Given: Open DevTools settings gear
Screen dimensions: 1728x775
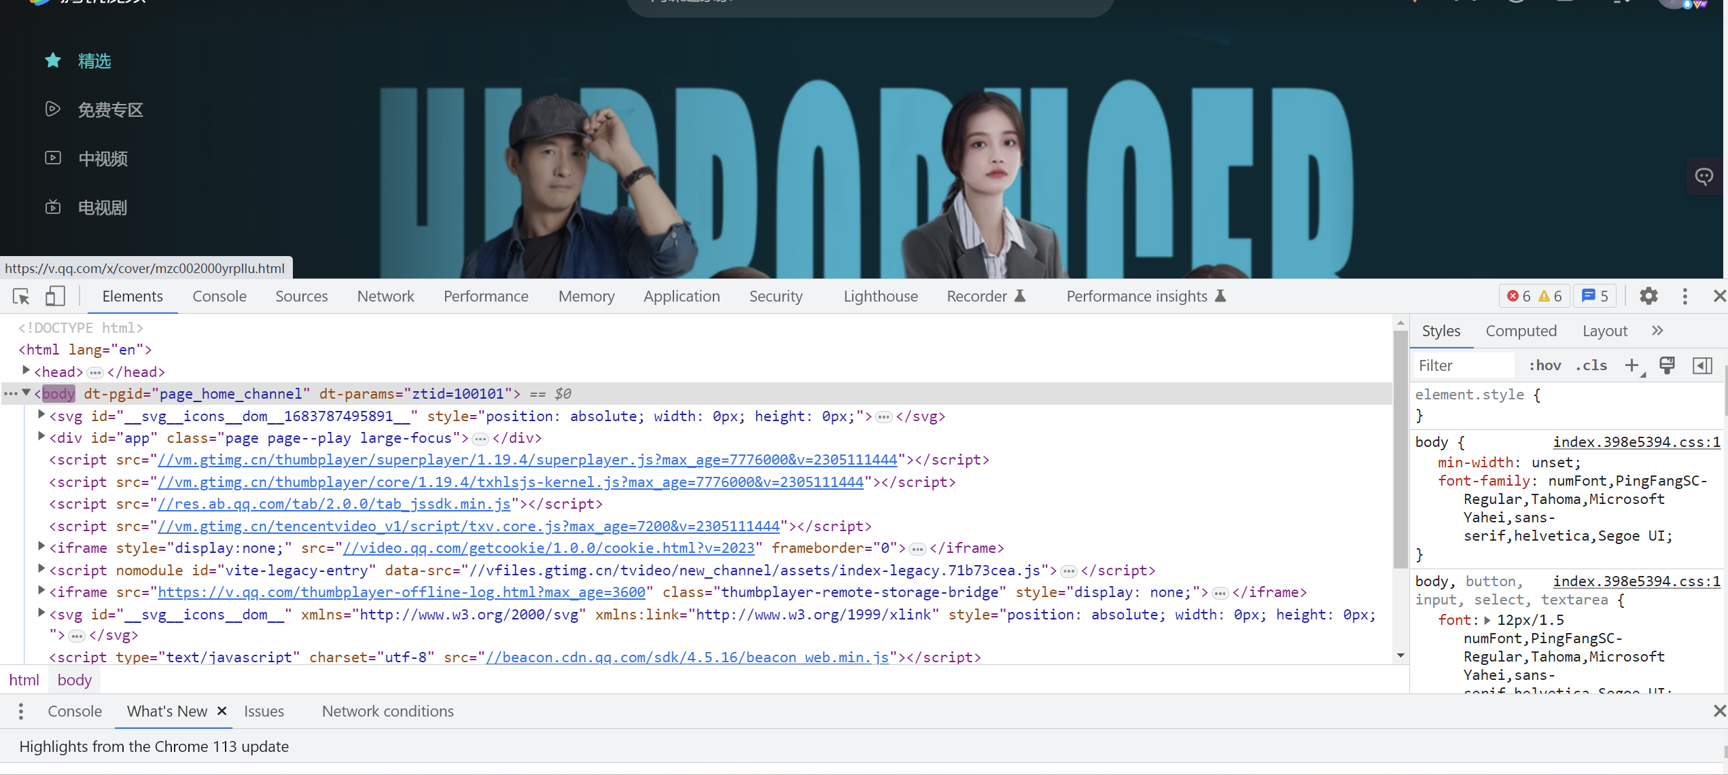Looking at the screenshot, I should (x=1648, y=296).
